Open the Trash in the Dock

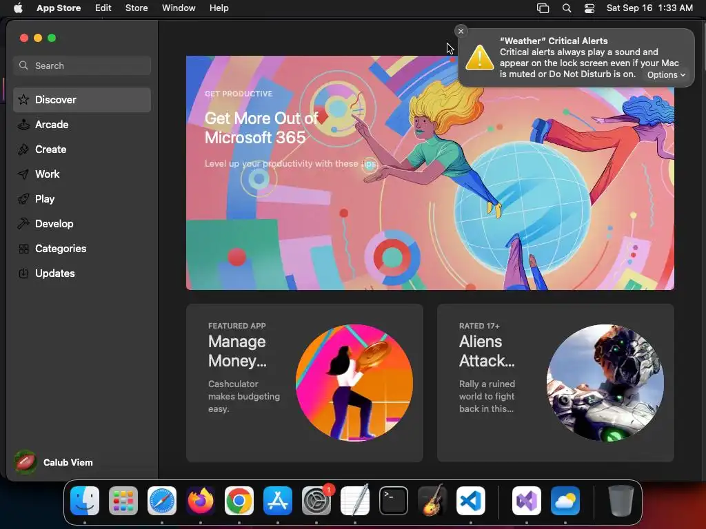(621, 501)
